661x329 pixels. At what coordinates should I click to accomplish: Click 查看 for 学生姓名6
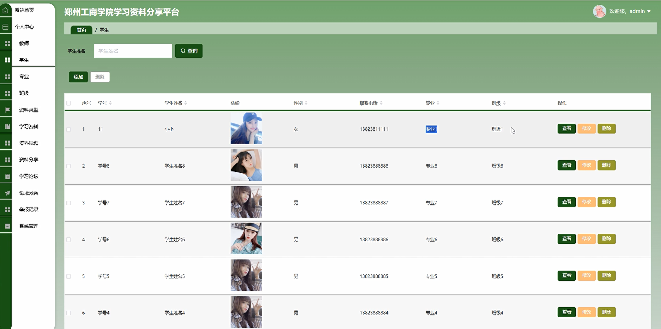coord(567,239)
